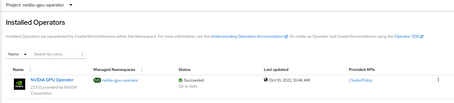Click the 'Up to date' status text

[188, 86]
